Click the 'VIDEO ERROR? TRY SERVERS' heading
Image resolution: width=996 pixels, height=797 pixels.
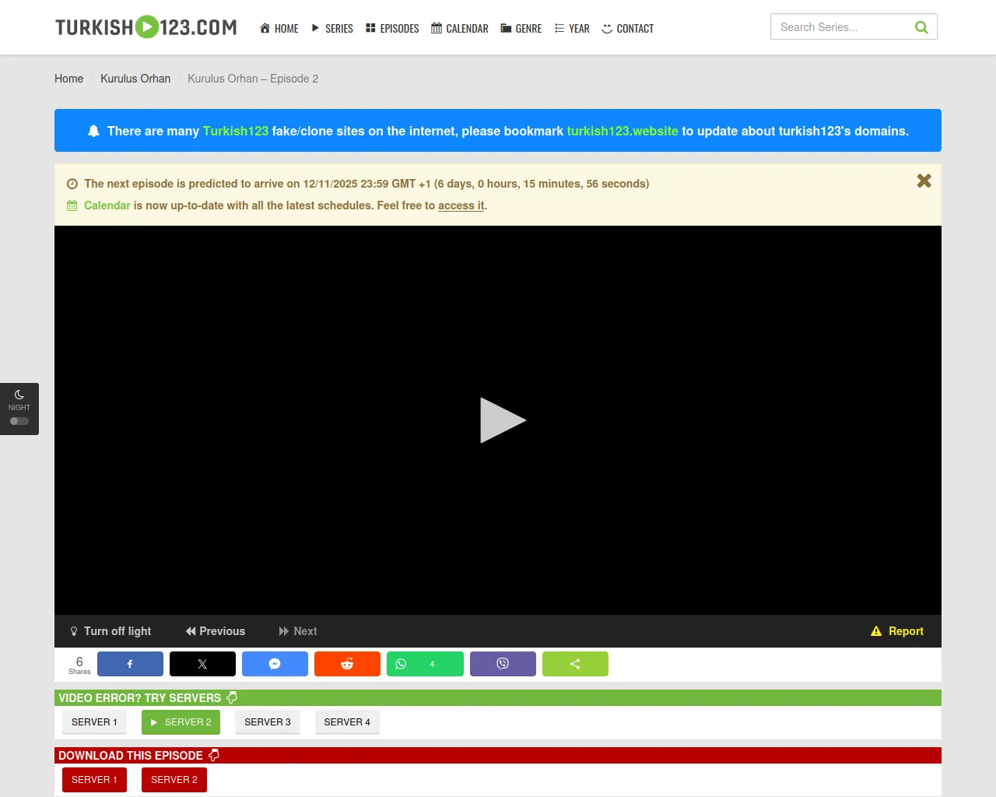click(x=140, y=698)
